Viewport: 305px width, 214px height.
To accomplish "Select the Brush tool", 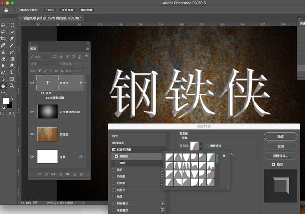I will coord(11,45).
